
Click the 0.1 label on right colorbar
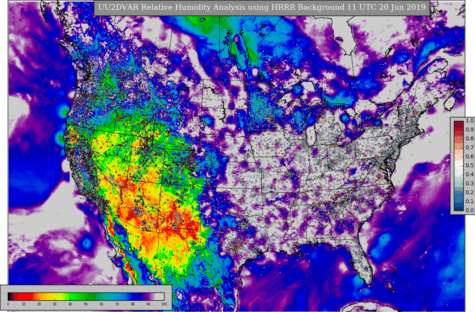click(x=470, y=201)
